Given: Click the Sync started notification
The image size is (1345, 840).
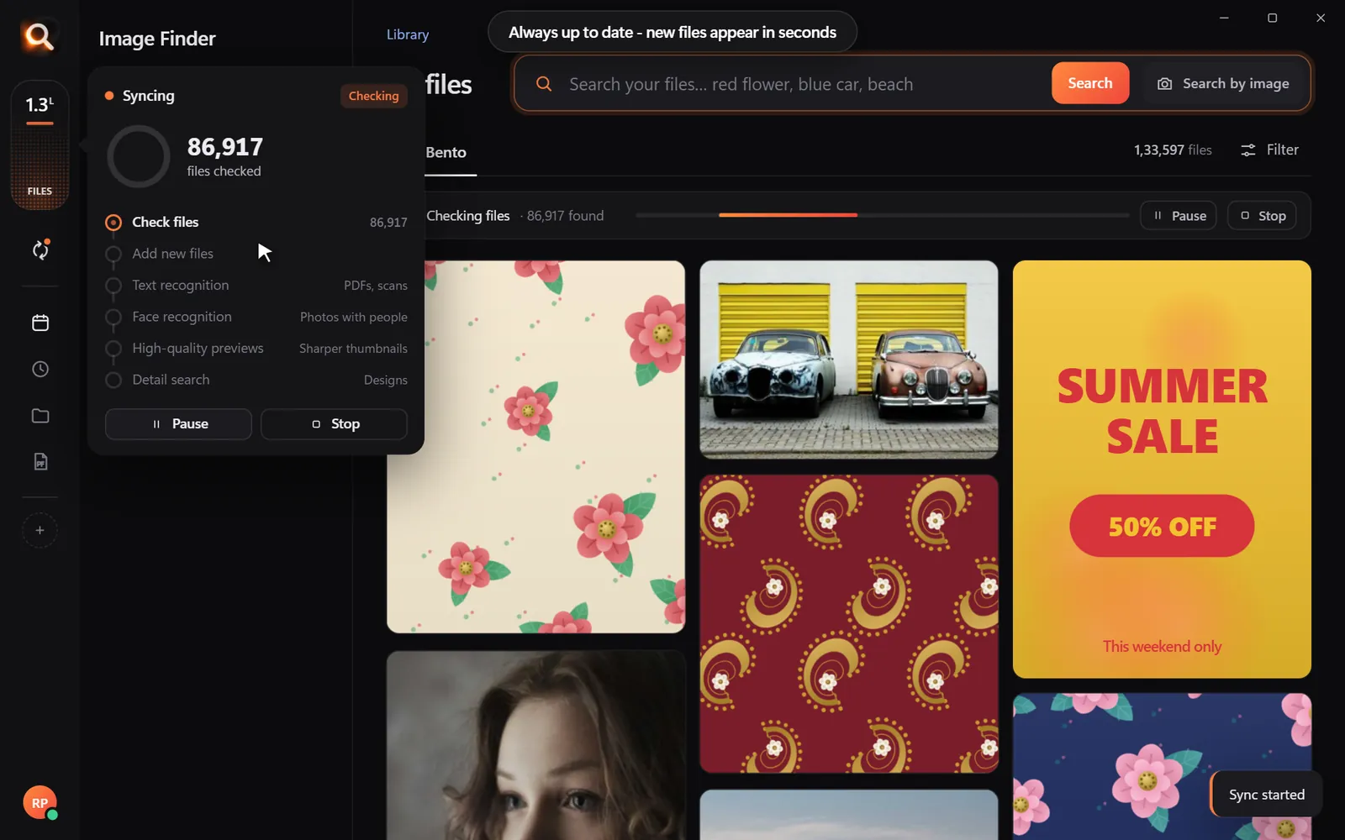Looking at the screenshot, I should [1266, 795].
